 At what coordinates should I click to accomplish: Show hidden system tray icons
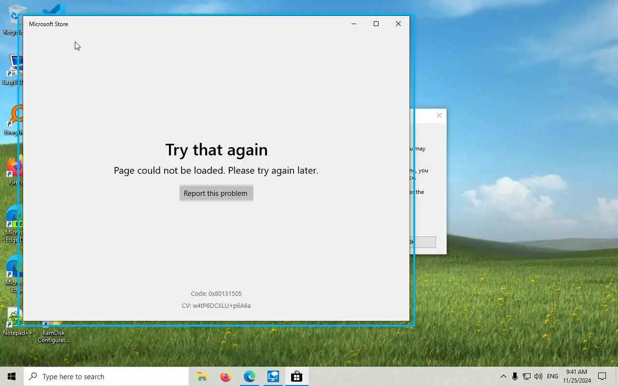tap(503, 376)
